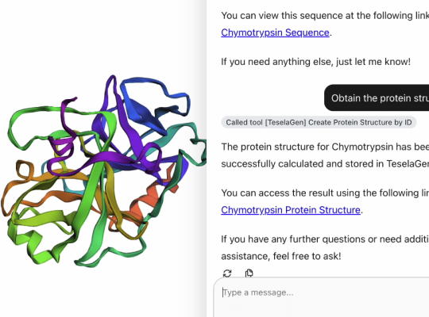This screenshot has width=429, height=317.
Task: Copy the assistant response with copy icon
Action: point(249,273)
